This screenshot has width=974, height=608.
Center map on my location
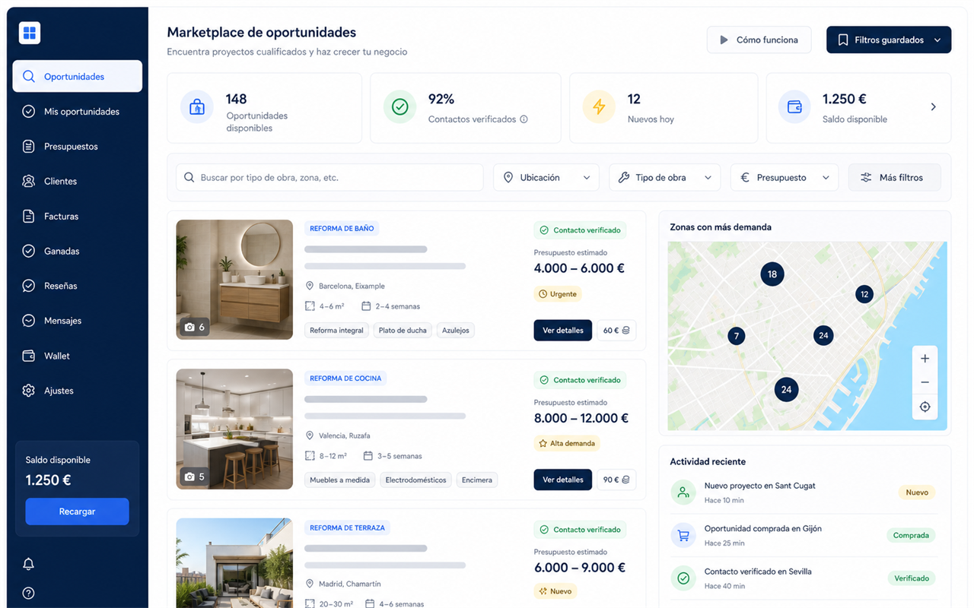925,407
